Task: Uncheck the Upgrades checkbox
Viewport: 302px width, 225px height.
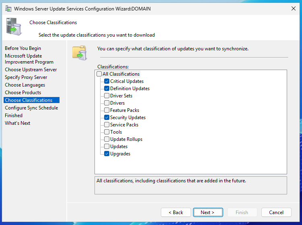Action: click(x=107, y=154)
